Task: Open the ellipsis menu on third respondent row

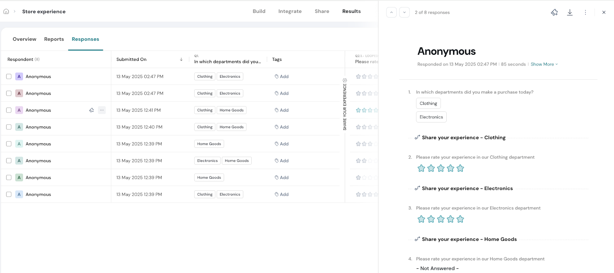Action: coord(102,110)
